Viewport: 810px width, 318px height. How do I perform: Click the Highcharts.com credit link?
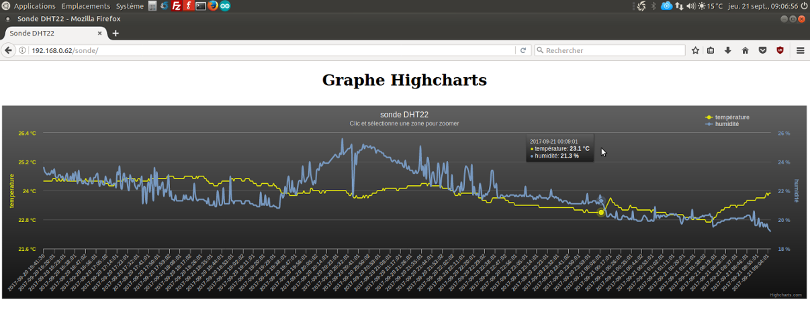785,295
